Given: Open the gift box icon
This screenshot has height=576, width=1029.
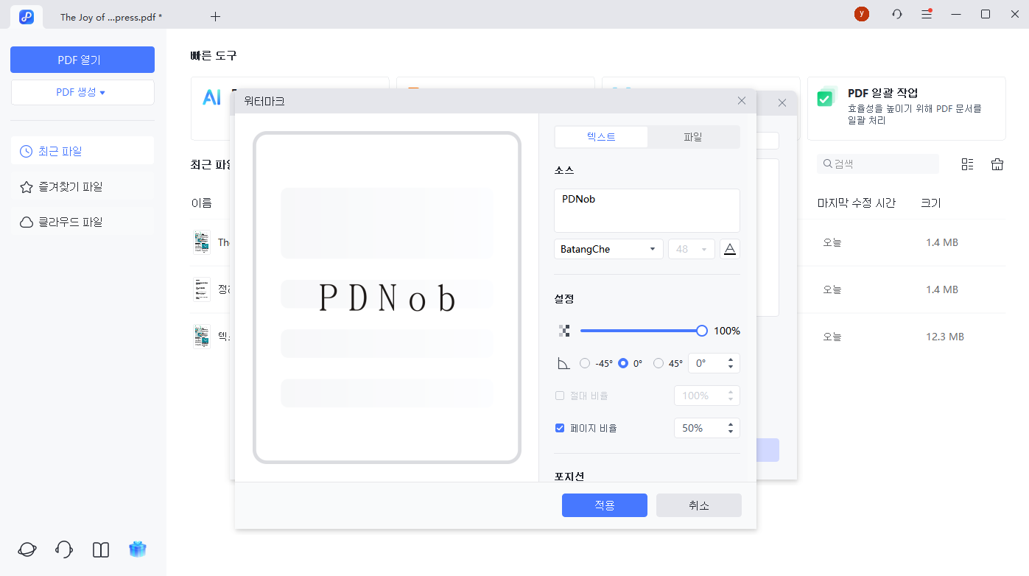Looking at the screenshot, I should (x=138, y=549).
